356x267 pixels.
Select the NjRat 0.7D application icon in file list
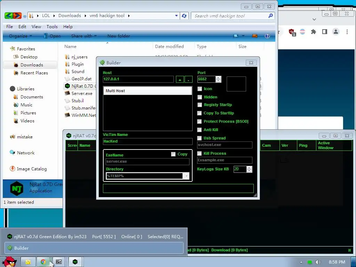67,86
